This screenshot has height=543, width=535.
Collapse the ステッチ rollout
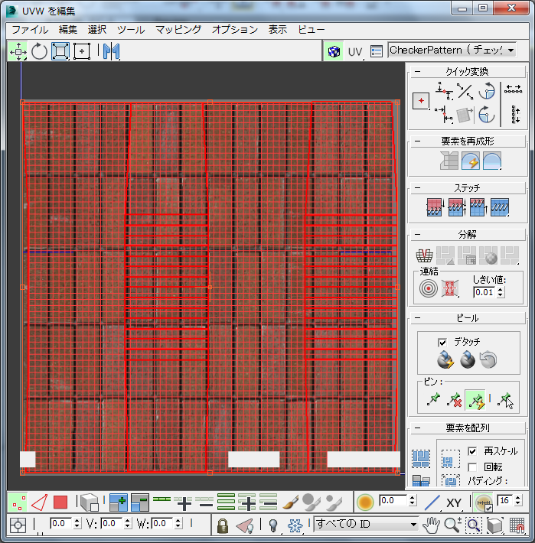(x=418, y=188)
